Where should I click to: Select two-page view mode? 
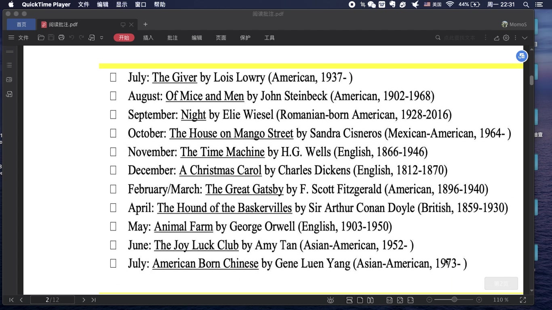[x=370, y=300]
